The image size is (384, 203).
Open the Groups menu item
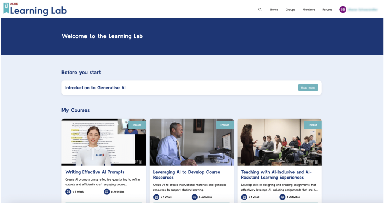point(290,10)
